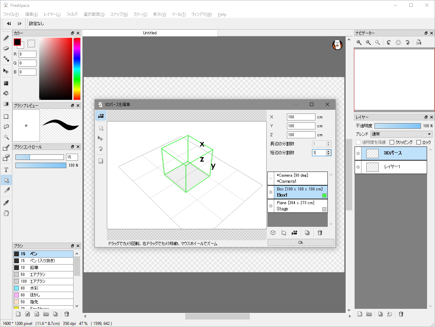Select the Brush tool in left toolbar
Image resolution: width=435 pixels, height=327 pixels.
click(x=6, y=38)
